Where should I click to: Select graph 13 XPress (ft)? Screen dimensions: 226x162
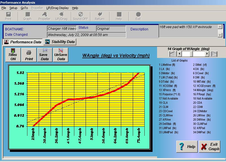167,90
